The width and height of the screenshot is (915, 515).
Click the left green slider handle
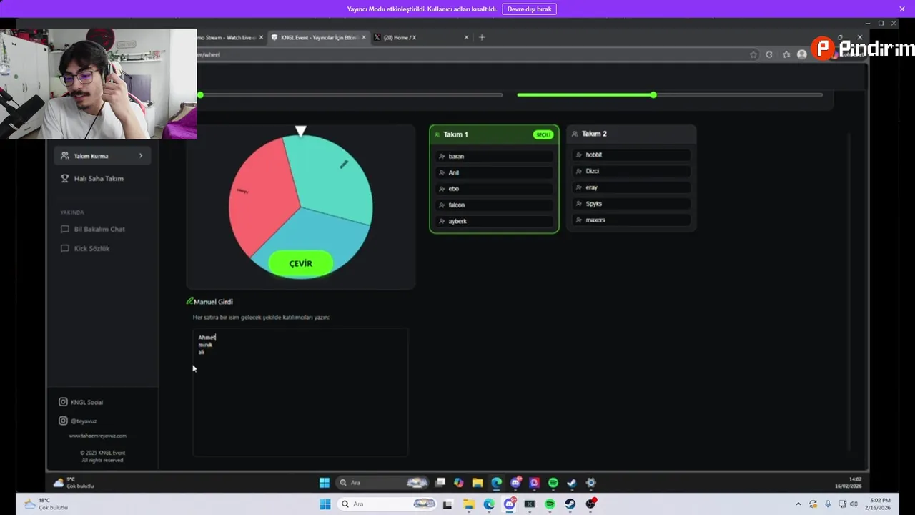[x=200, y=95]
